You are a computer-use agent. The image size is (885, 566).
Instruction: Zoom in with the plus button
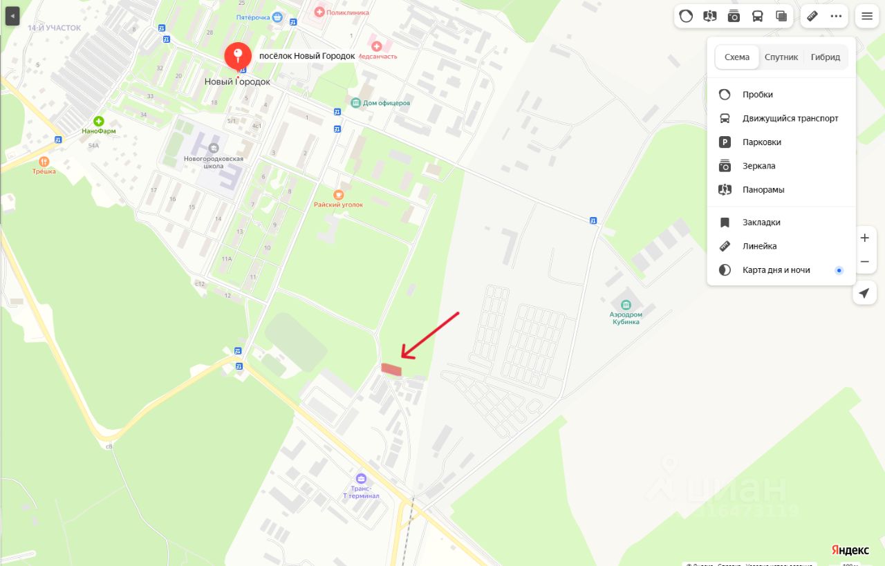(864, 238)
